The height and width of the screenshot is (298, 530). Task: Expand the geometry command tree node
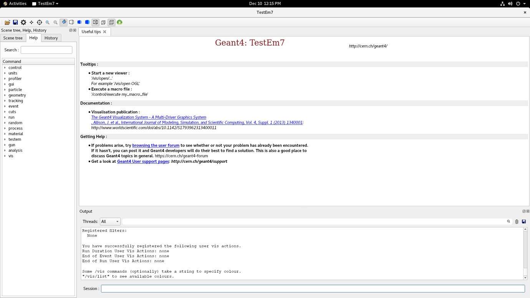point(5,95)
